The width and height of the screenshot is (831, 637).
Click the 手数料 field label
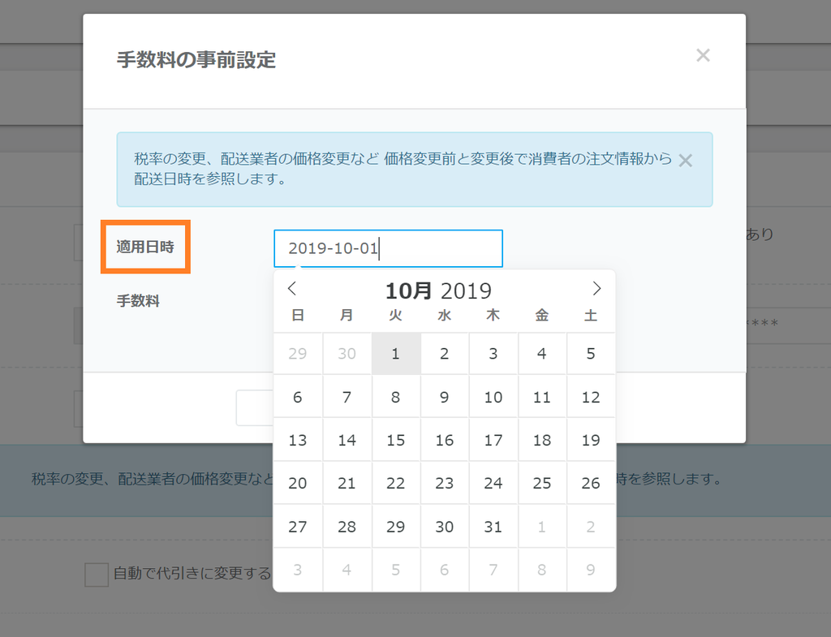click(138, 301)
